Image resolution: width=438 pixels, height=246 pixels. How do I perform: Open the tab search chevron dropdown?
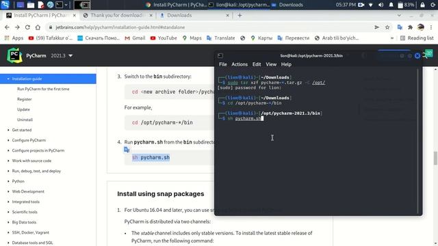399,15
